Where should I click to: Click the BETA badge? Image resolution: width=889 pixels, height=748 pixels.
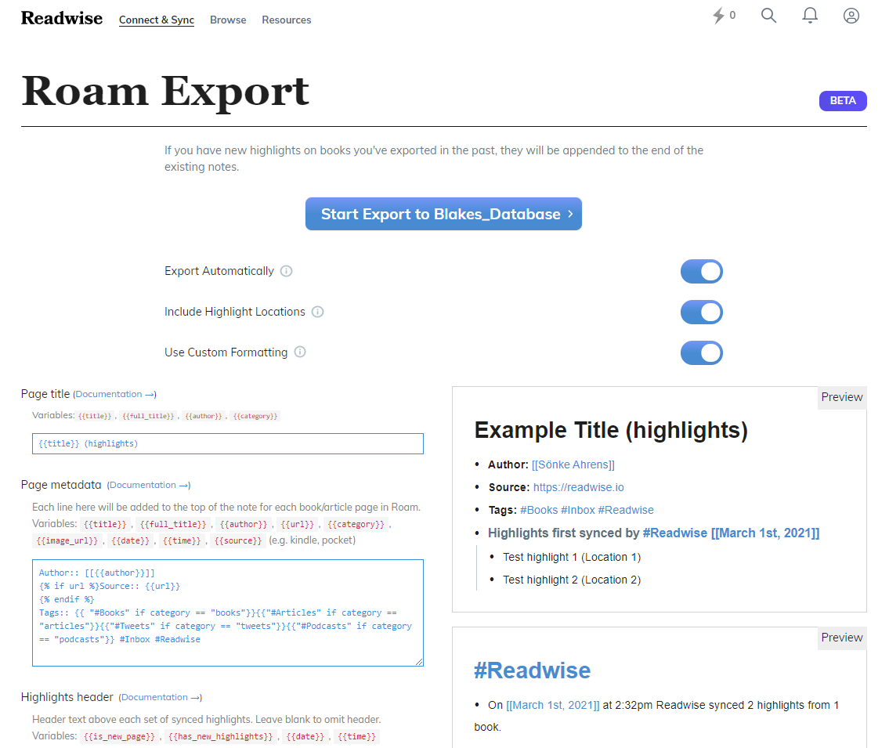843,101
